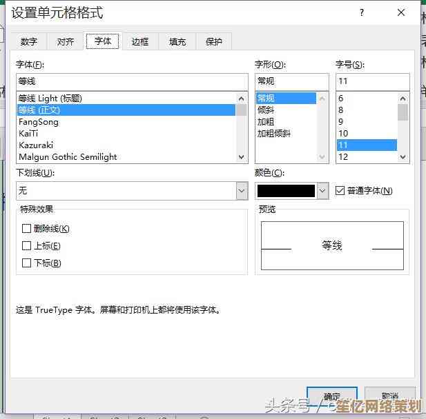Click the font list scroll-down arrow
The height and width of the screenshot is (419, 426).
click(242, 156)
